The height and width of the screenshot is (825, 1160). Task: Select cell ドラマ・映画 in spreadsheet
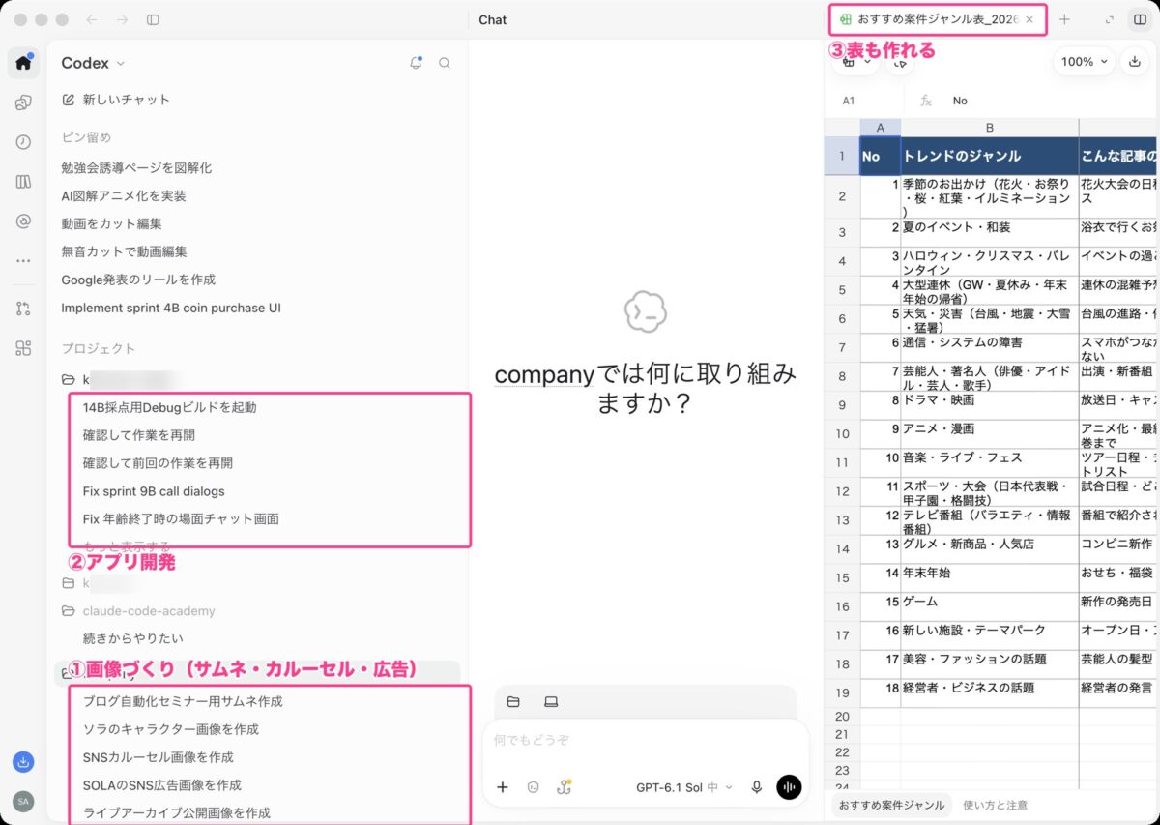[x=990, y=405]
